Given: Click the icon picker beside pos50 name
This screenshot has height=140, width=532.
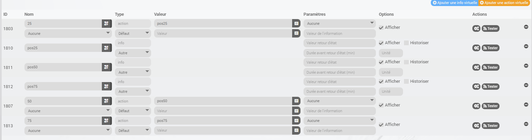Looking at the screenshot, I should coord(107,67).
